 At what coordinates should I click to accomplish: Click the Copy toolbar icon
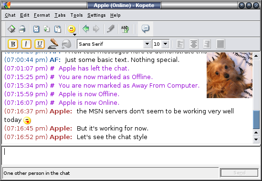click(x=47, y=29)
